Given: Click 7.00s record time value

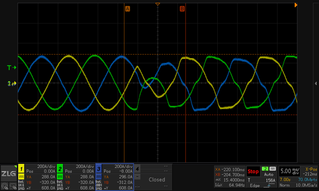Looking at the screenshot, I should click(285, 180).
